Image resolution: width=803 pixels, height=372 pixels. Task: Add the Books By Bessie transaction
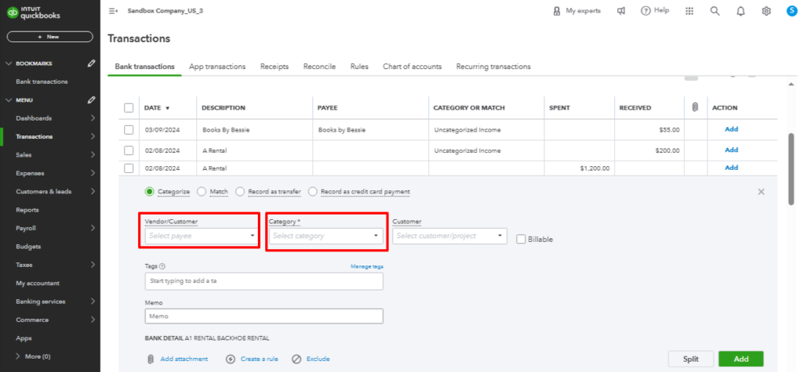732,129
